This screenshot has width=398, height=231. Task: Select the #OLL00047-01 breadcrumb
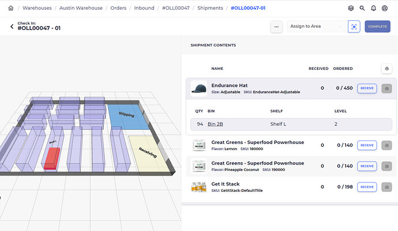[248, 8]
